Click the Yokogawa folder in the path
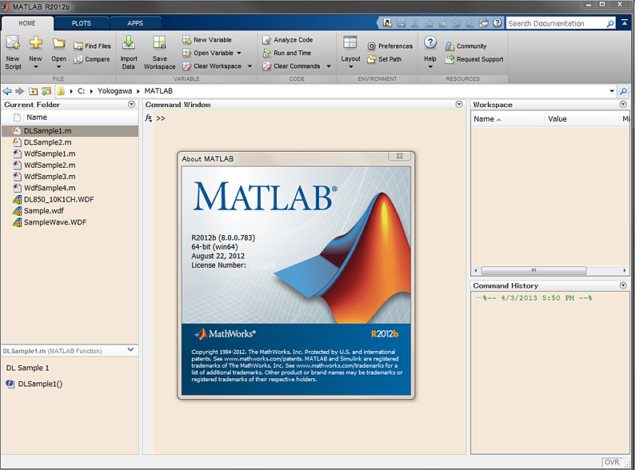Screen dimensions: 635x470 (x=114, y=91)
